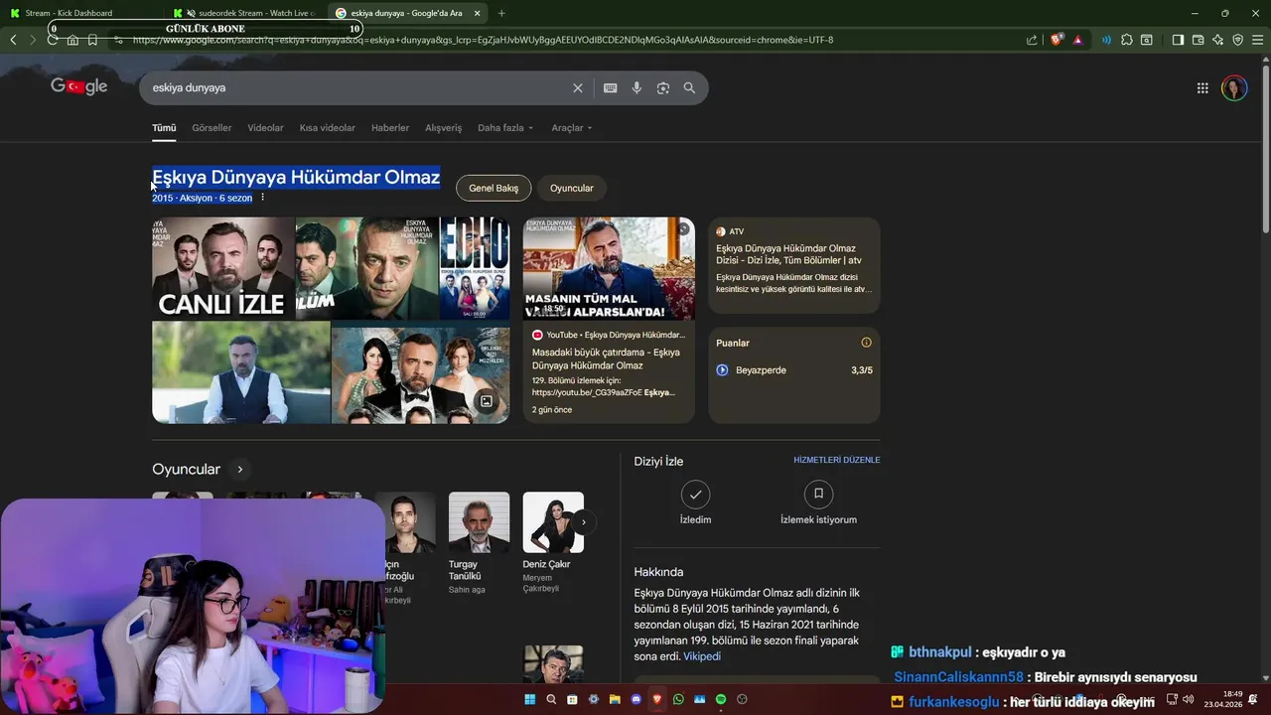This screenshot has width=1271, height=715.
Task: Switch to the Alışveriş tab
Action: pyautogui.click(x=444, y=128)
